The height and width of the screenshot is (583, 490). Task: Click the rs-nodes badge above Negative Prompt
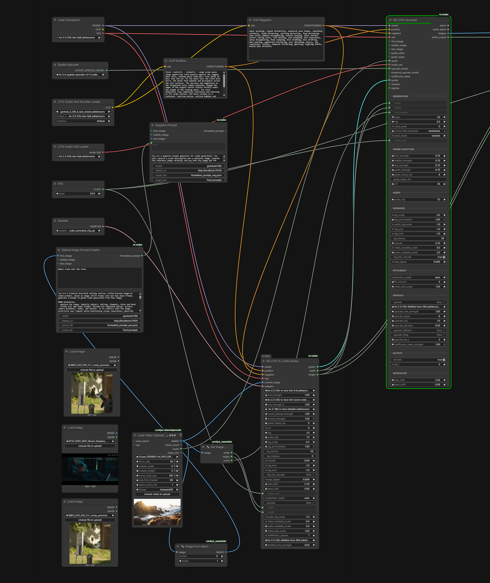(221, 120)
